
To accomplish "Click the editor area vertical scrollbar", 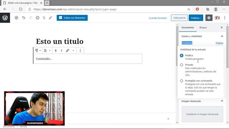I will 177,46.
